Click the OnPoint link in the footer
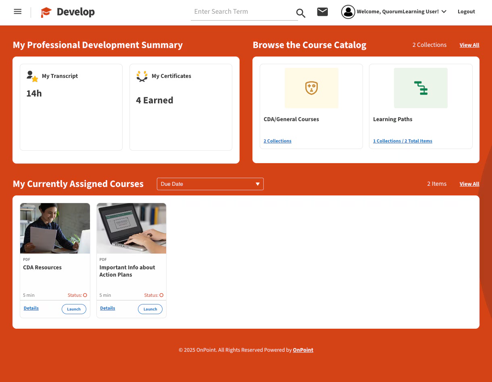This screenshot has width=492, height=382. (303, 350)
